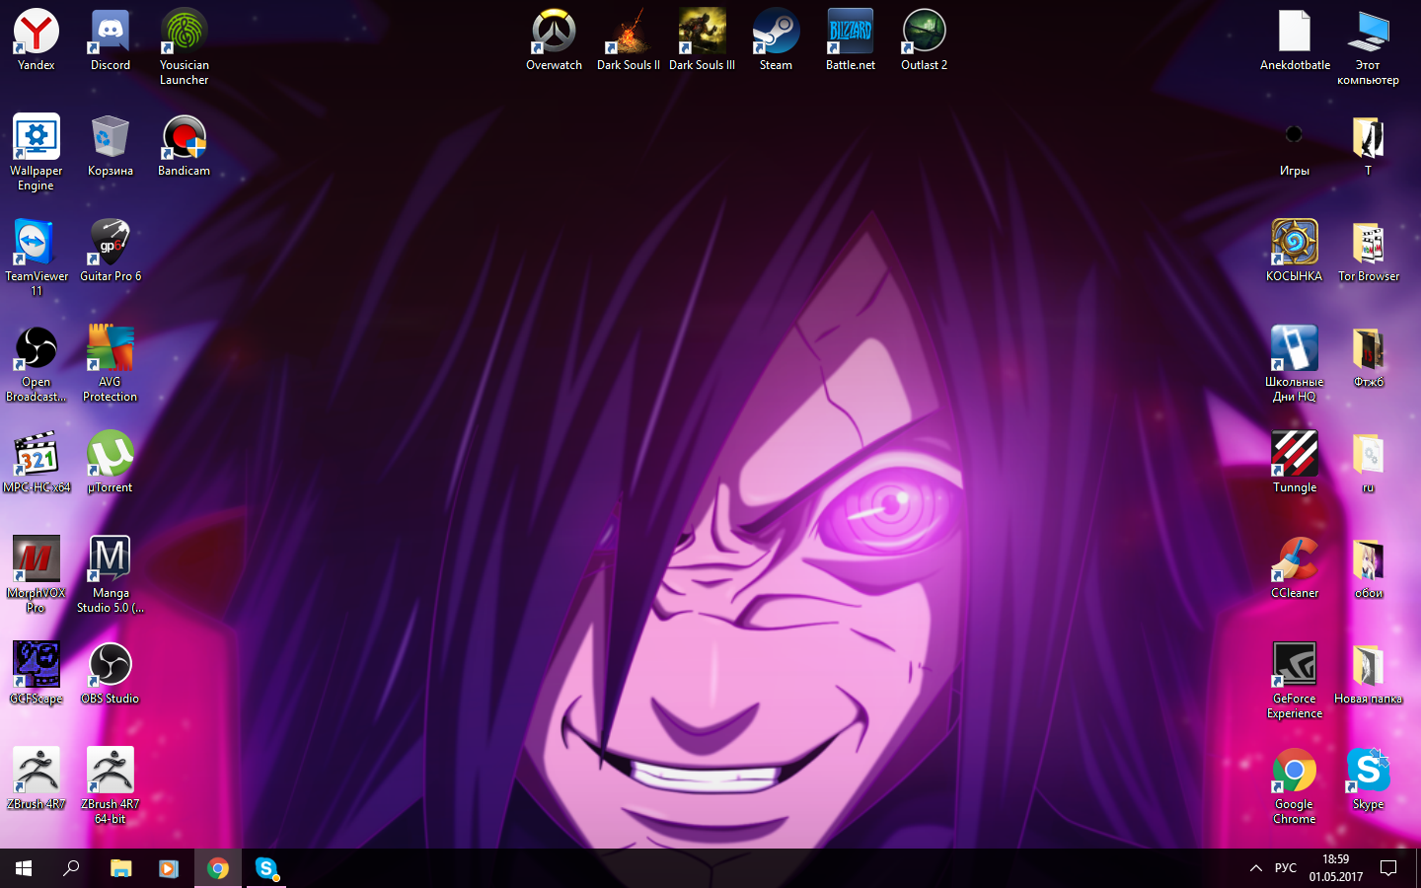The height and width of the screenshot is (888, 1421).
Task: Click the AVG Protection icon
Action: click(111, 364)
